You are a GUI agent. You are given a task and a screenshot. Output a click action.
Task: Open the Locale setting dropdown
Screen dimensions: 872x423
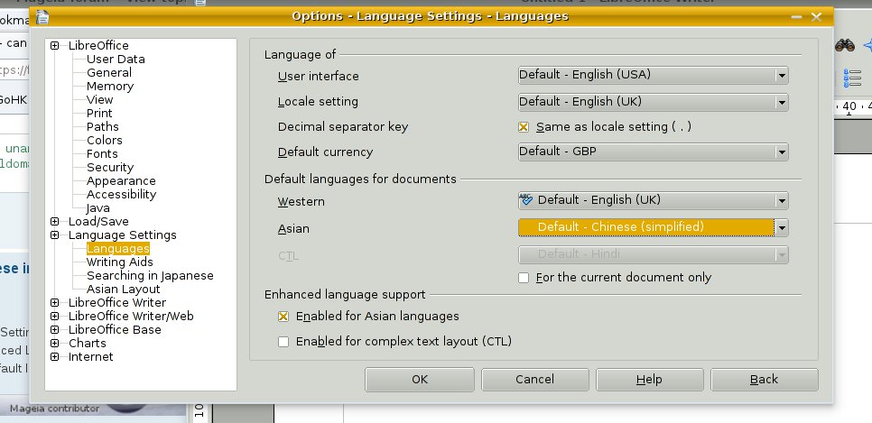click(653, 102)
